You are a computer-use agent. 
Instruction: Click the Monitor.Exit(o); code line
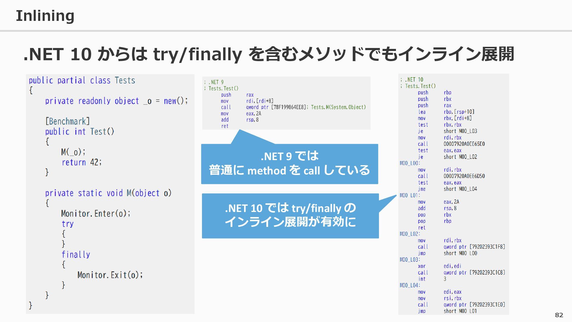click(110, 275)
